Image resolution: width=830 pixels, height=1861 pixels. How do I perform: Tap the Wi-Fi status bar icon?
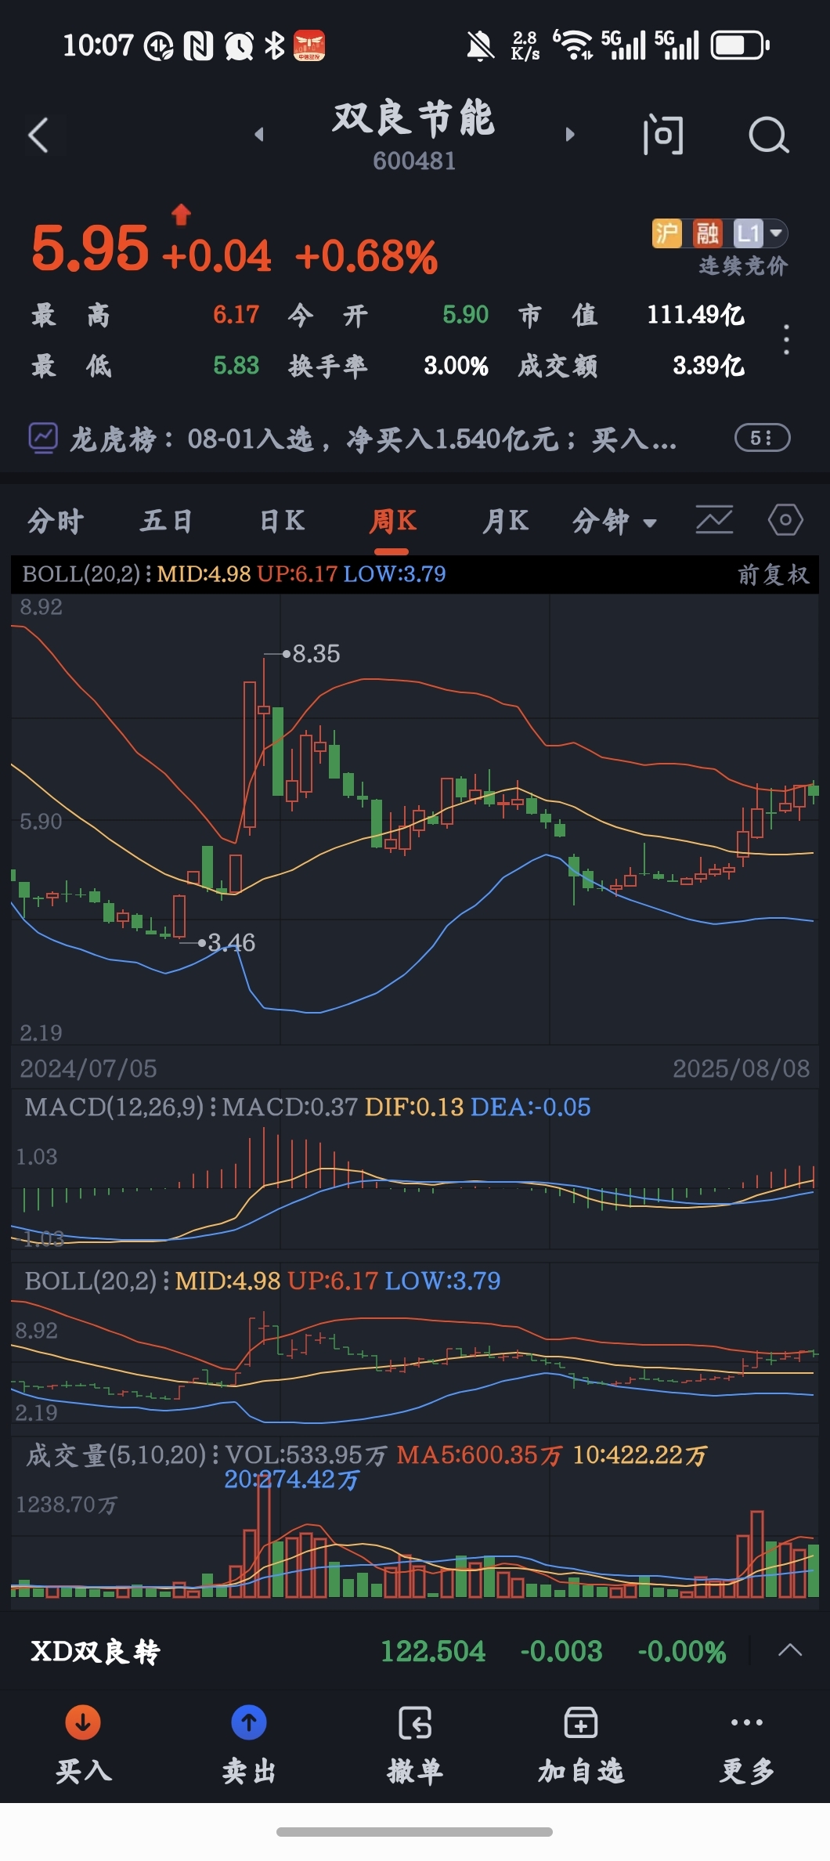[x=573, y=45]
